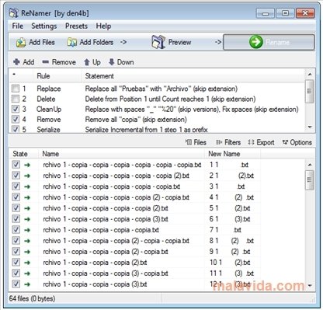Remove the selected rule

(59, 62)
